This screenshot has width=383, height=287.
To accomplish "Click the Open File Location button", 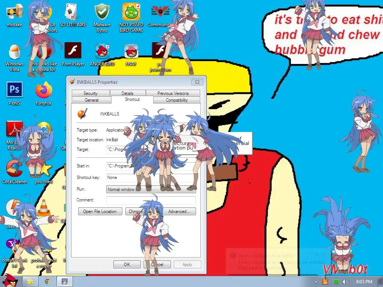I will tap(100, 212).
